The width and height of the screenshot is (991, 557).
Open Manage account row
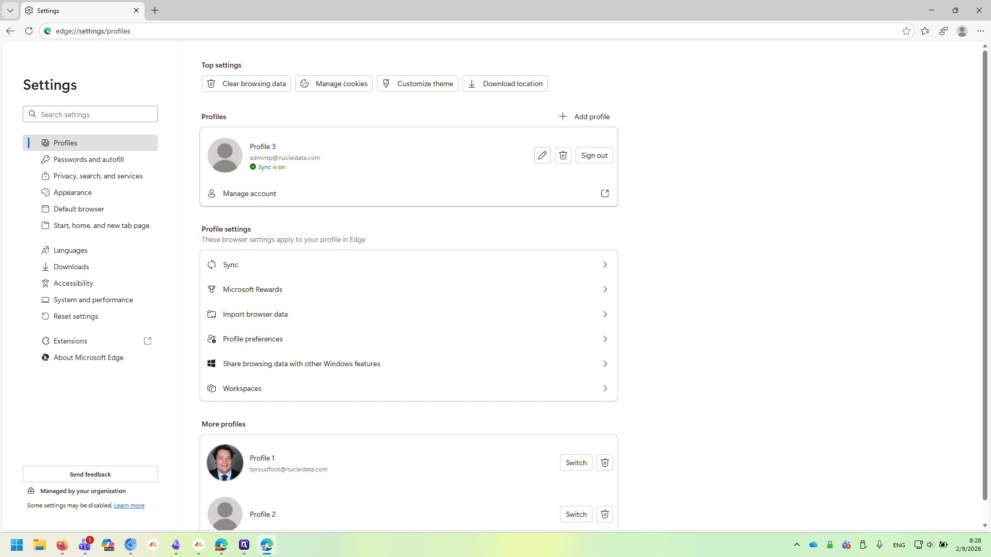click(409, 193)
